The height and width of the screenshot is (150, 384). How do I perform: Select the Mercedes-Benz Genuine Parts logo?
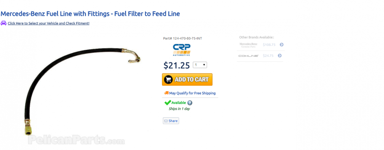248,45
